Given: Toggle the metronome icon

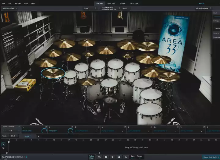Looking at the screenshot, I should 126,157.
